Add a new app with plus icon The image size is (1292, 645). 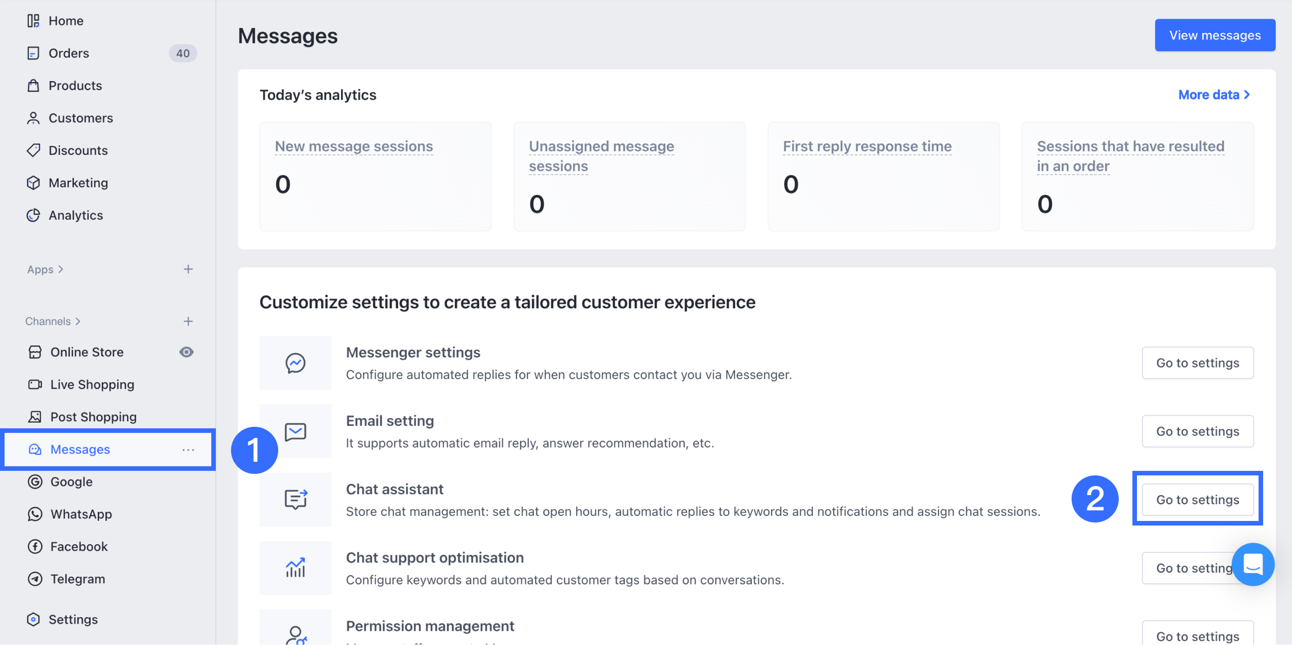(188, 269)
